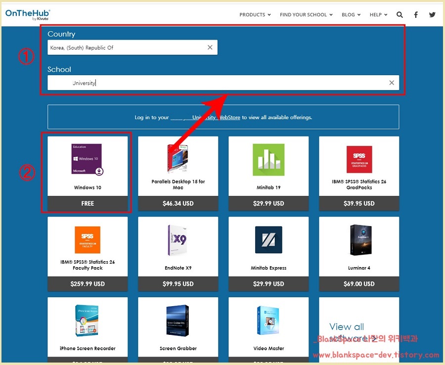Click the Windows 10 FREE price bar

point(88,203)
